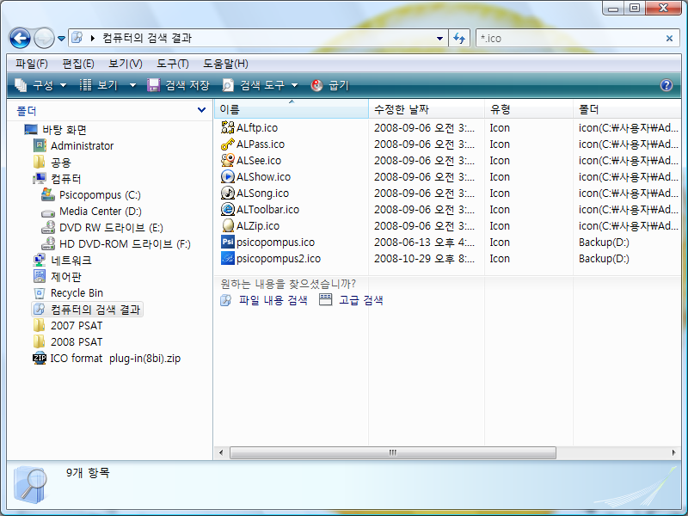Screen dimensions: 688x516
Task: Click the Psicopompus (C:) drive icon
Action: pos(48,194)
